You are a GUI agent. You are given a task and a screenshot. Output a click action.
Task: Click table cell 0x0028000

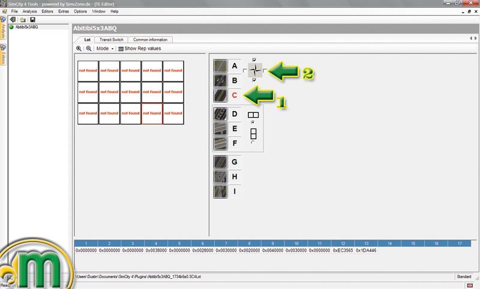[x=203, y=251]
